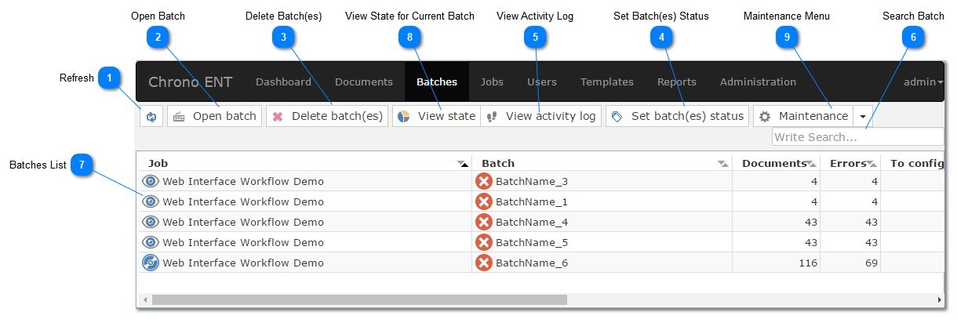Screen dimensions: 957x319
Task: Focus the Write Search input field
Action: tap(857, 137)
